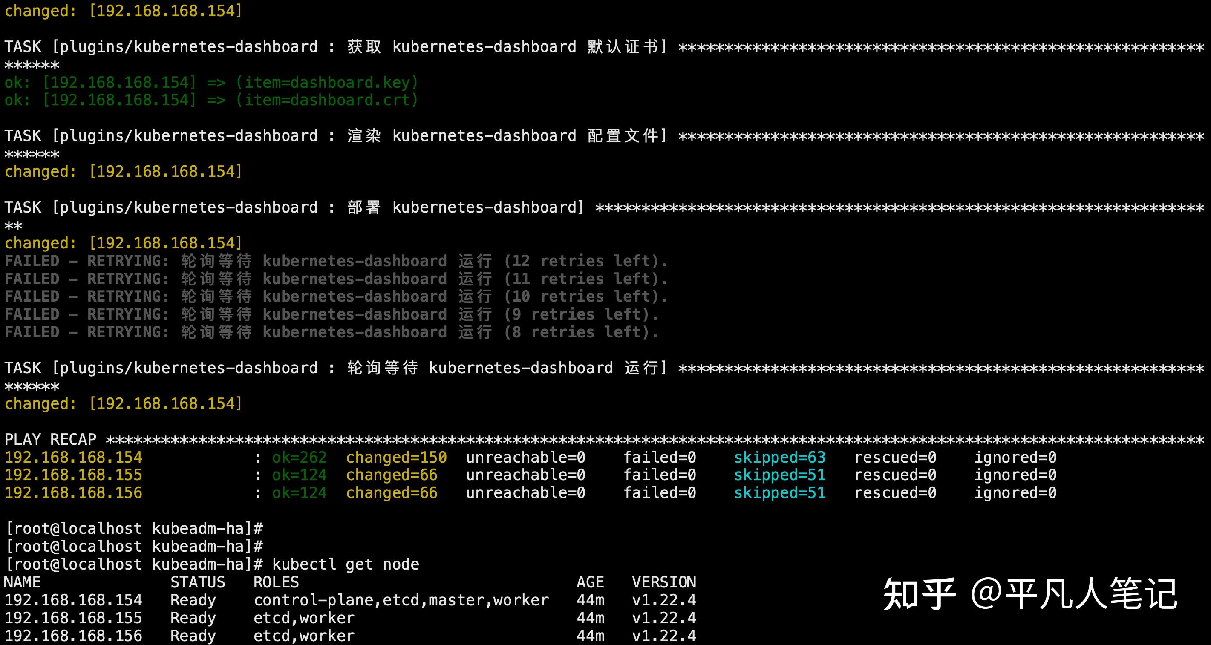
Task: Click the '(item=dashboard.key)' text
Action: coord(327,83)
